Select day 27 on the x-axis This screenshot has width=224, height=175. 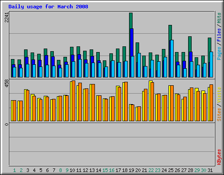184,170
